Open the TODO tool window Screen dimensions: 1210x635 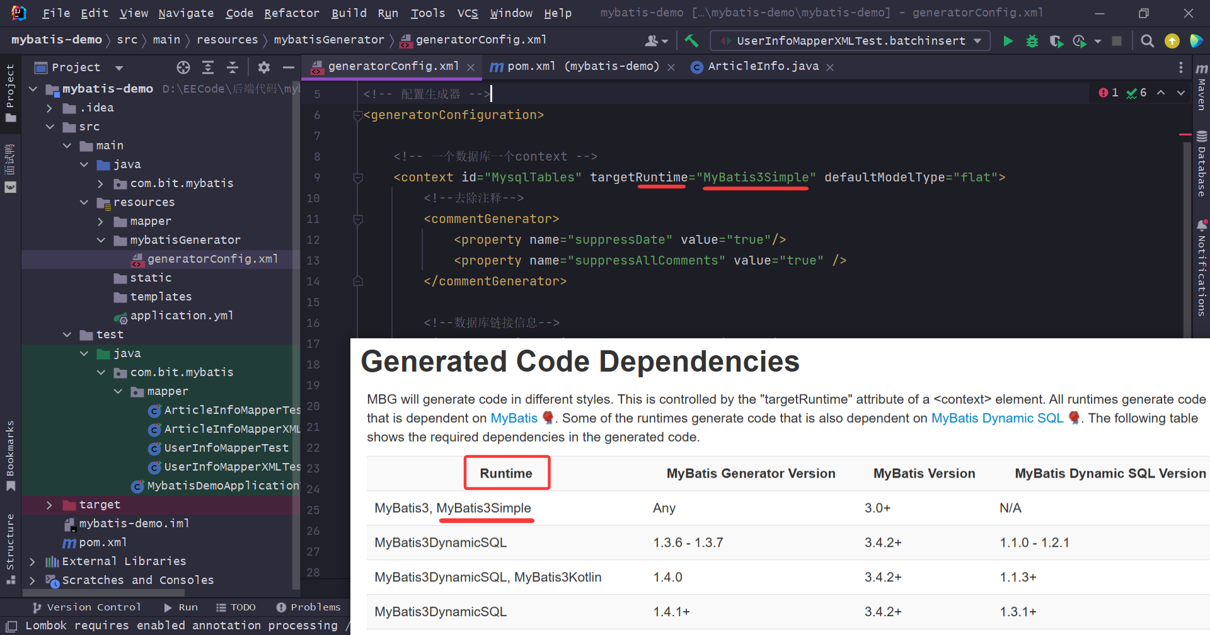236,607
